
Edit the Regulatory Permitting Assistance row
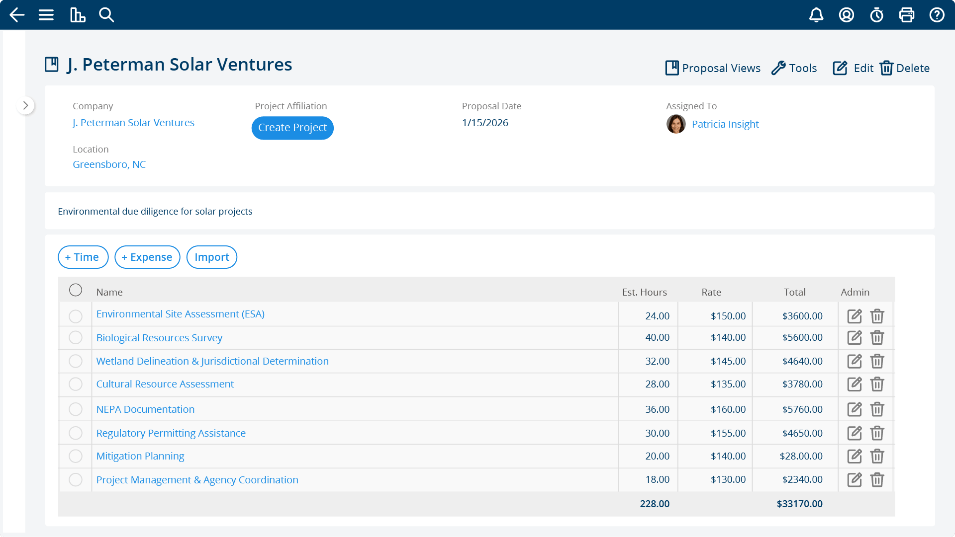[855, 433]
